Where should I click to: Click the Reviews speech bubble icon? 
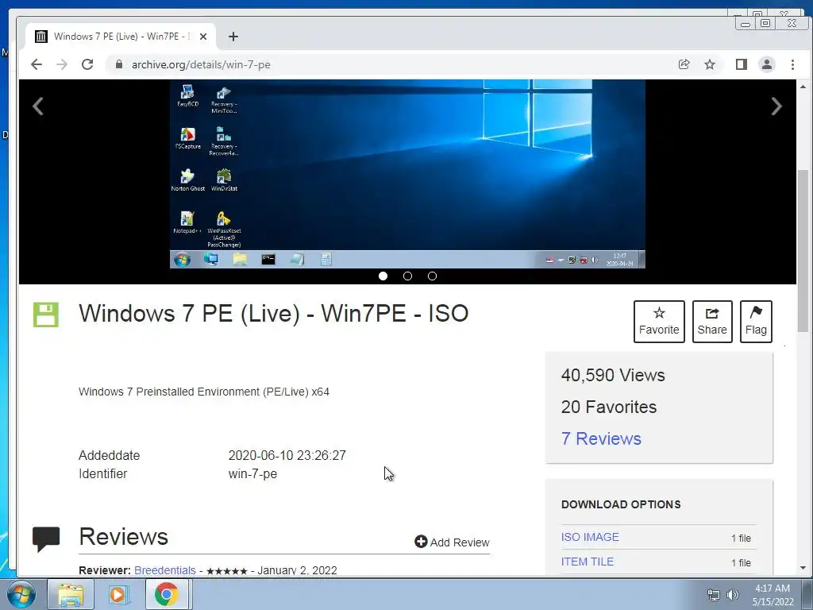pyautogui.click(x=46, y=539)
